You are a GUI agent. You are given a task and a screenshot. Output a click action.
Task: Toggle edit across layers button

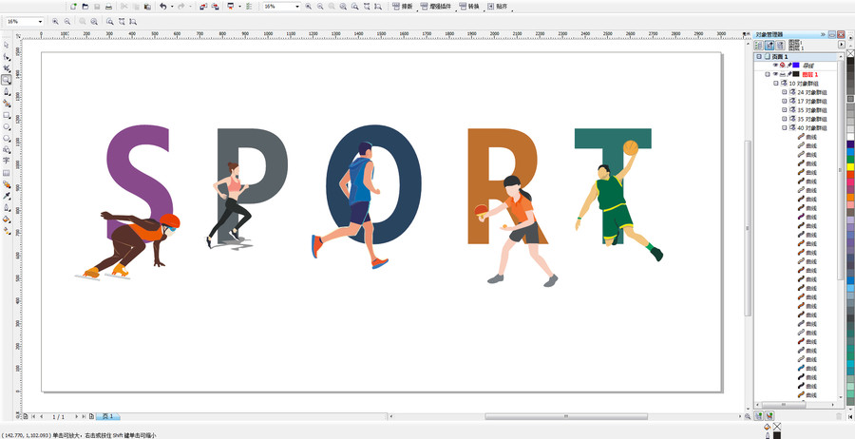pos(769,45)
